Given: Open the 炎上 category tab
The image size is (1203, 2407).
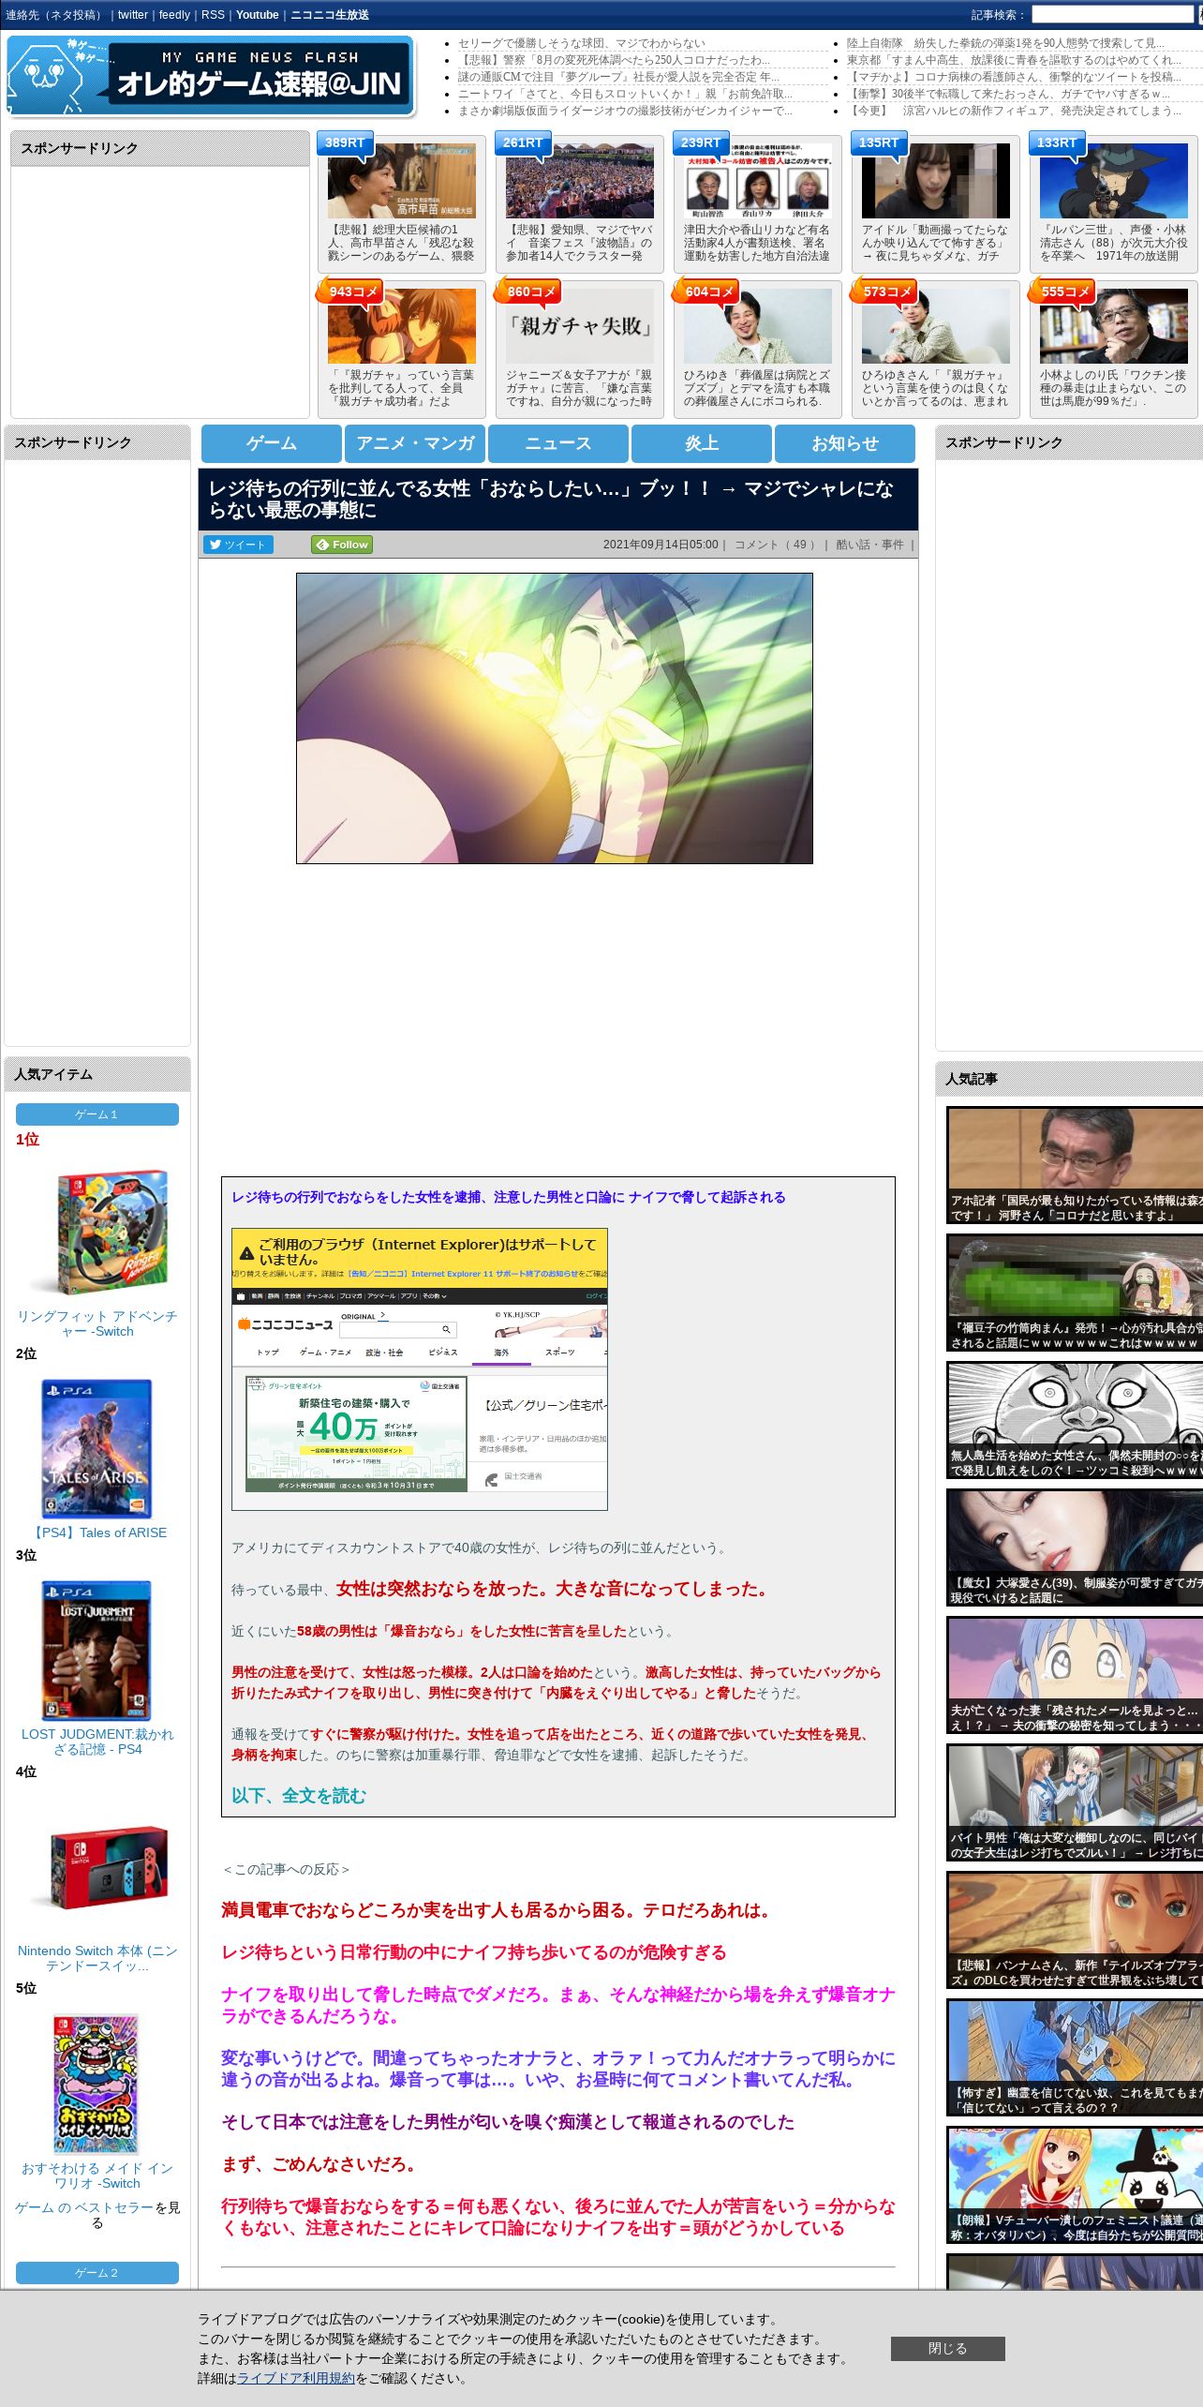Looking at the screenshot, I should (702, 443).
